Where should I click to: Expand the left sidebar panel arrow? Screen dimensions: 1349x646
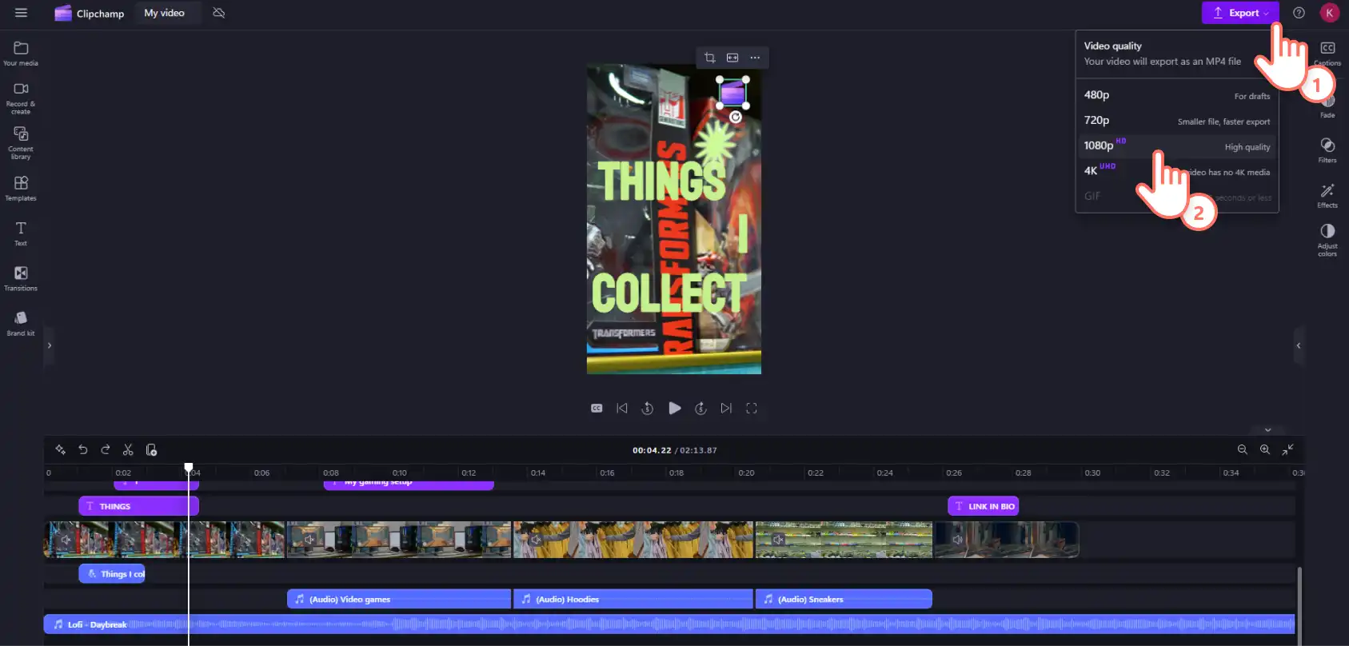(50, 345)
